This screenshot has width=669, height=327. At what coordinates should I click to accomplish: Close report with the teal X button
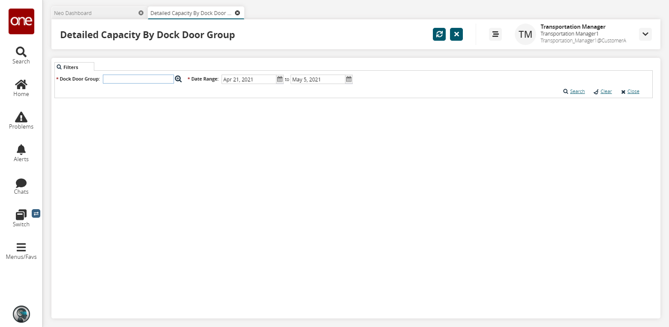tap(456, 34)
